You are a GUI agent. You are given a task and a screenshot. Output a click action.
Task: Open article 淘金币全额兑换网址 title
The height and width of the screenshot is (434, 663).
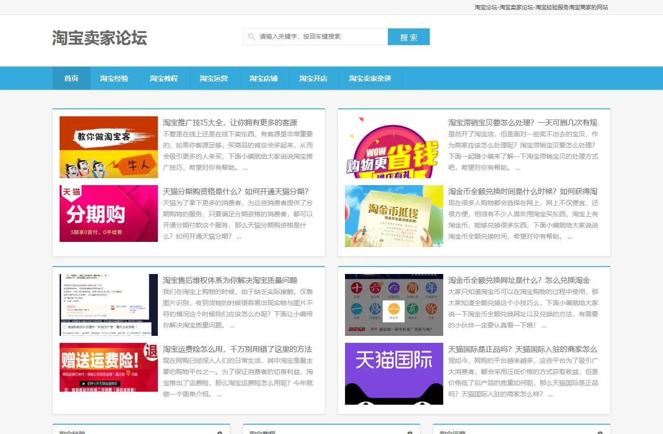coord(519,280)
